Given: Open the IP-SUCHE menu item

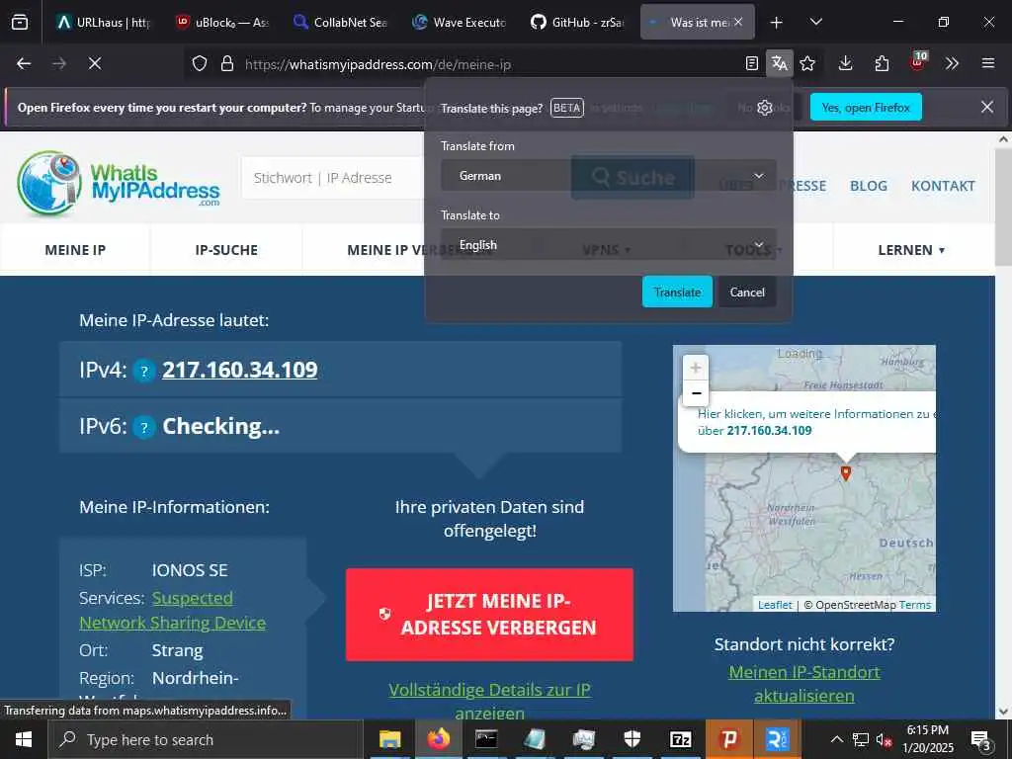Looking at the screenshot, I should pyautogui.click(x=226, y=250).
